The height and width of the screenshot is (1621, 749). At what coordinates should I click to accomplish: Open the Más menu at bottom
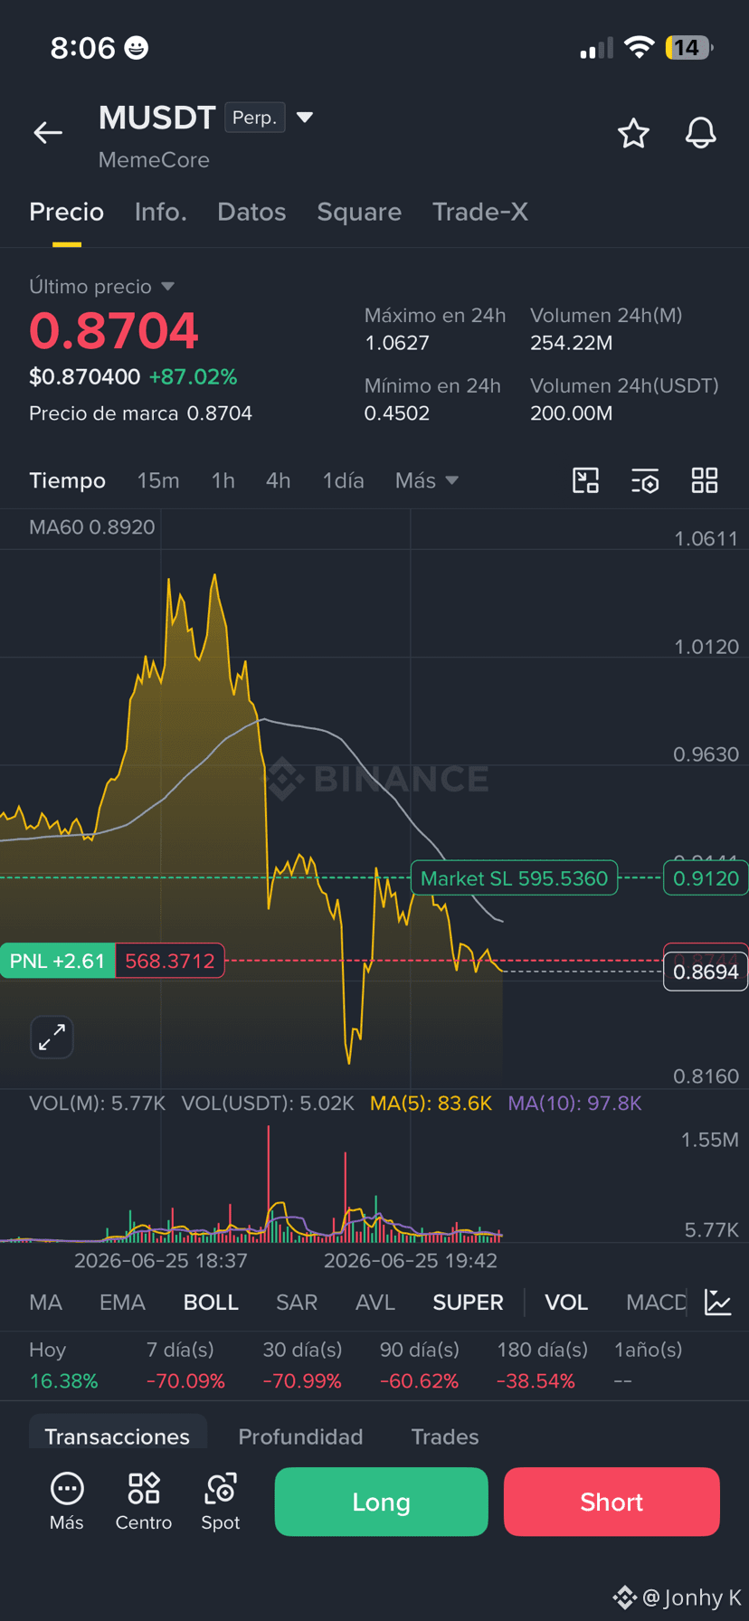click(67, 1503)
